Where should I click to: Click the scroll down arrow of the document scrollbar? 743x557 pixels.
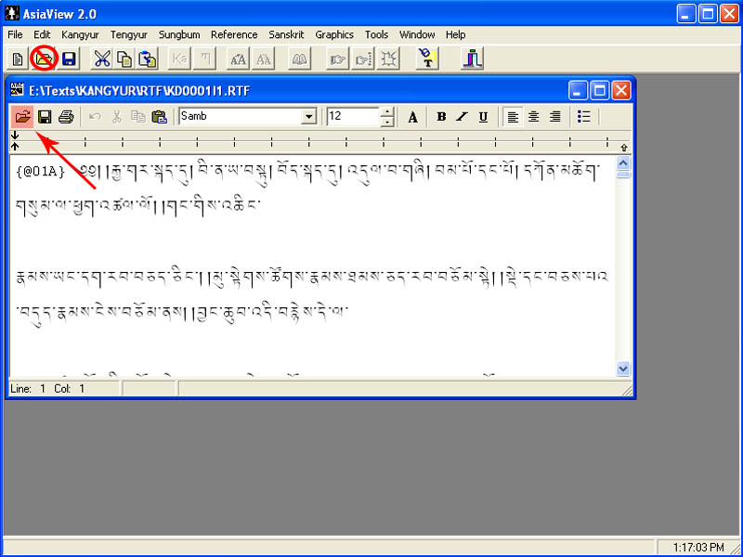[x=623, y=369]
